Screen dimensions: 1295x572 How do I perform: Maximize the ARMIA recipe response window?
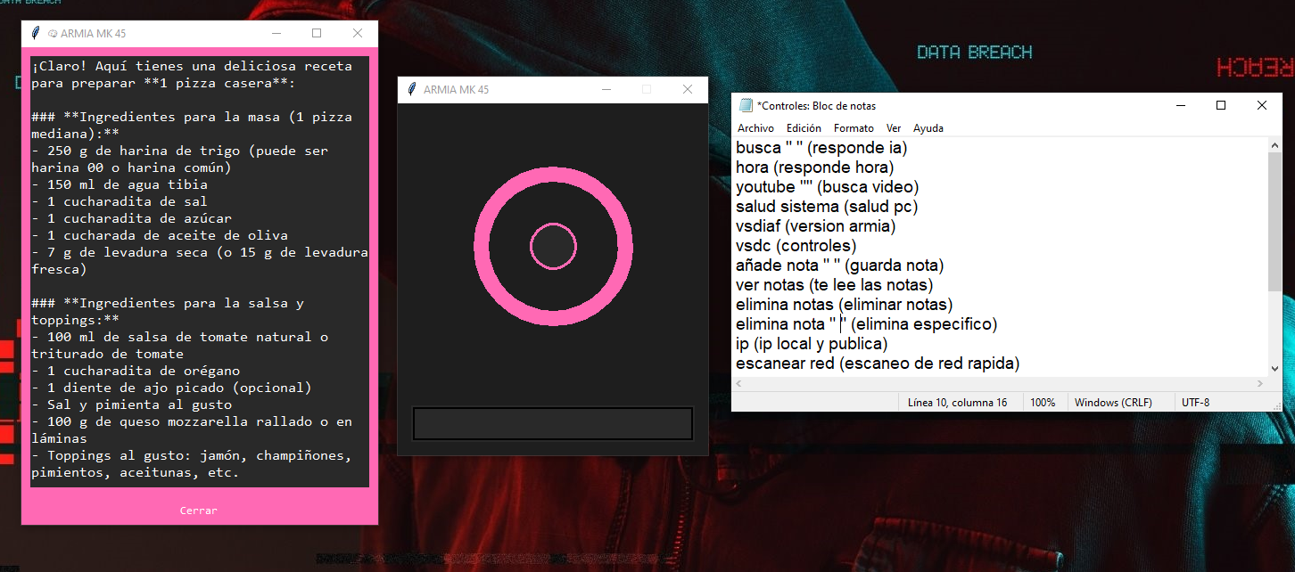click(317, 34)
